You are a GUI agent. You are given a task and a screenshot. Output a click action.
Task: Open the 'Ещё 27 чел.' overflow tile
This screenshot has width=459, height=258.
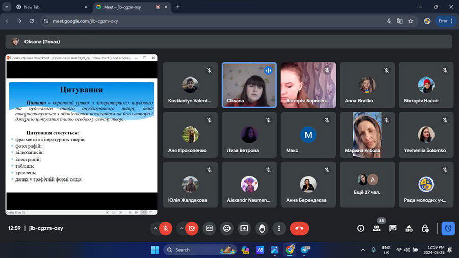click(367, 184)
